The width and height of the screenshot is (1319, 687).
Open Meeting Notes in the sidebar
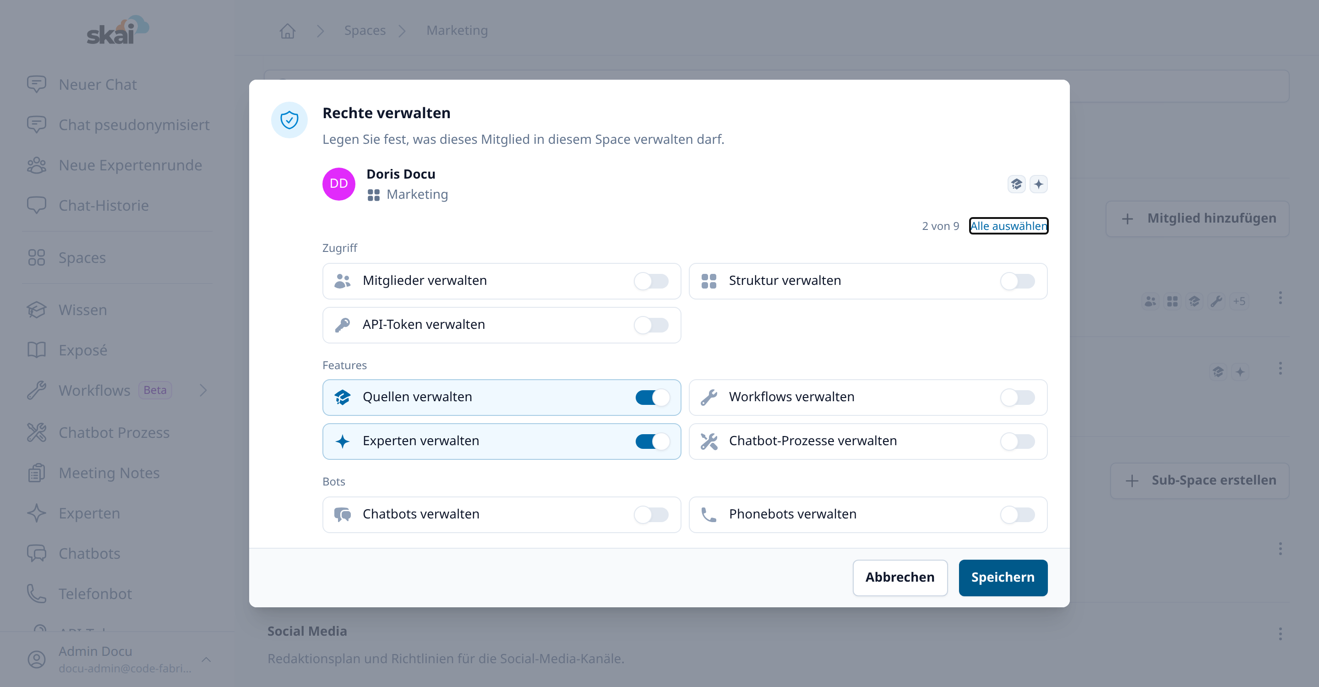tap(109, 473)
